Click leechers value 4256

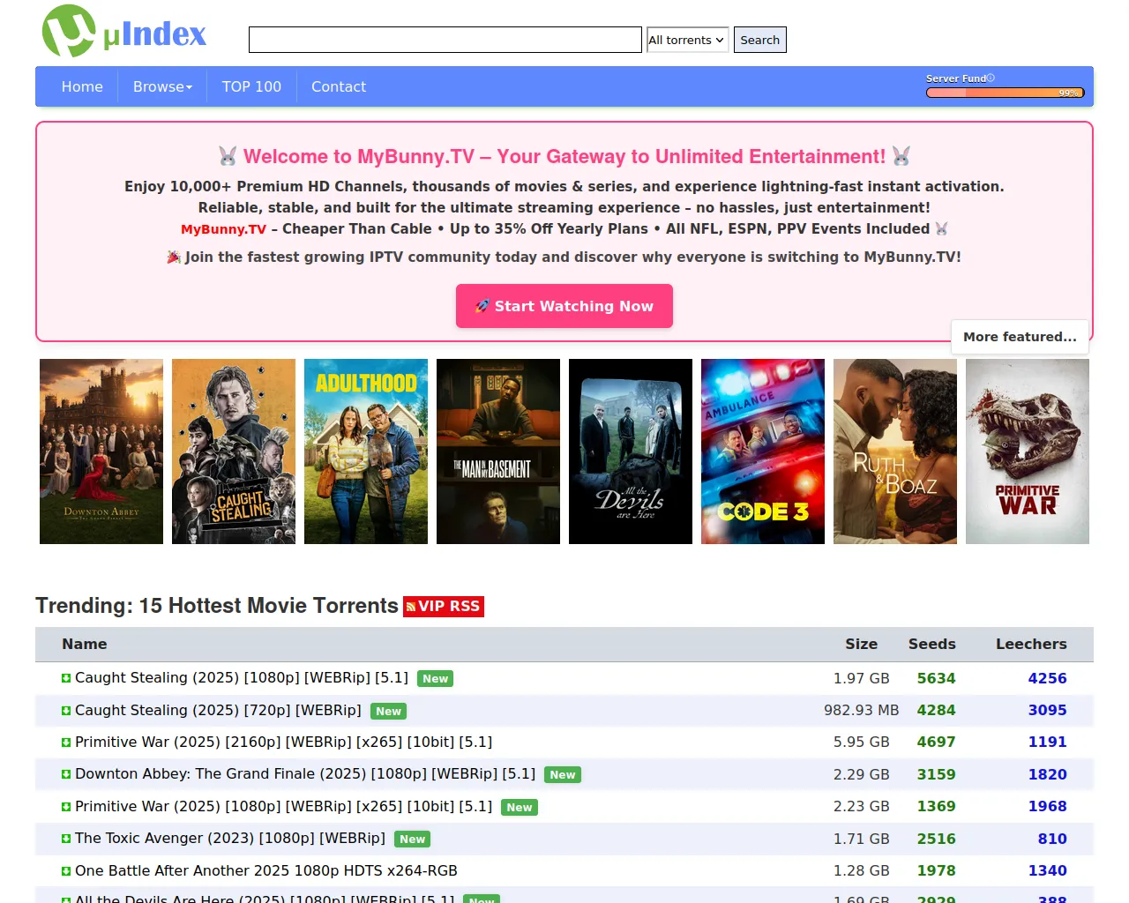point(1047,678)
